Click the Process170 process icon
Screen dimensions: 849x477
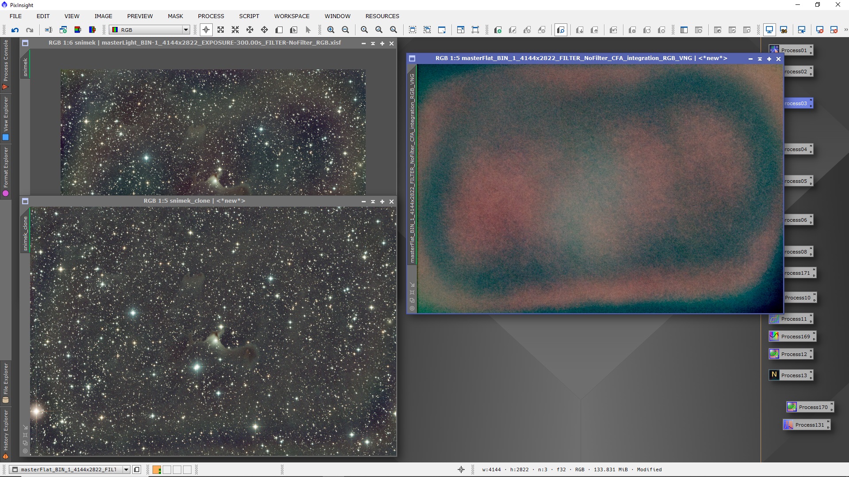tap(810, 407)
